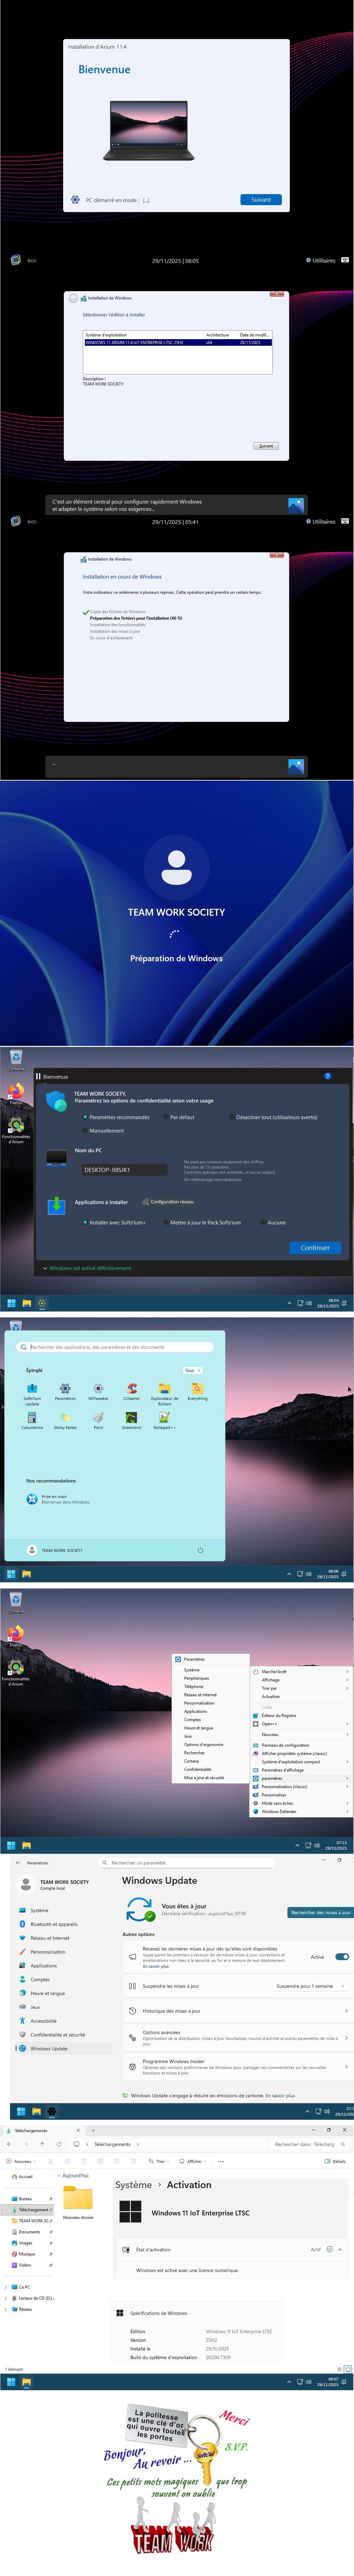Open Sticky Notes pinned app
Image resolution: width=354 pixels, height=2576 pixels.
65,1420
